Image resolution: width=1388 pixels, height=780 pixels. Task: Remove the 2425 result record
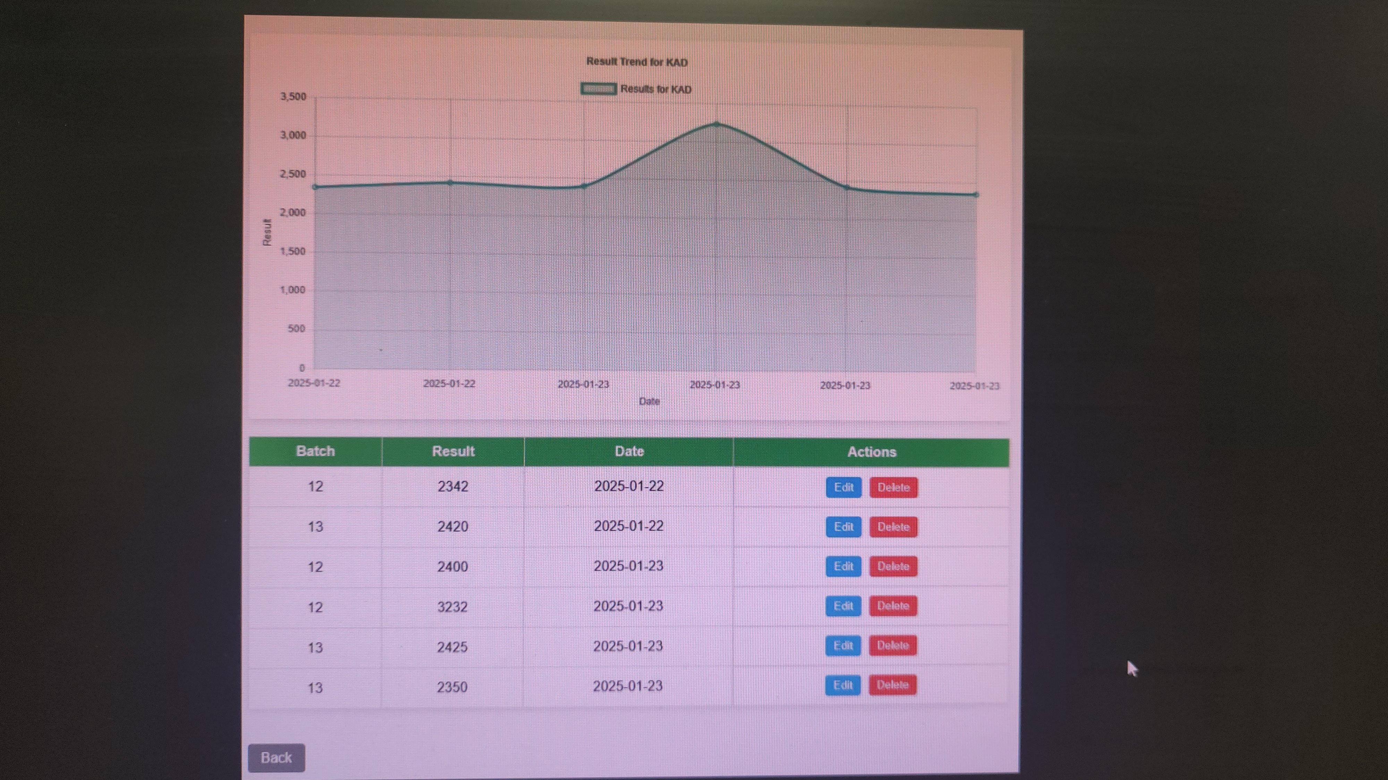point(892,645)
